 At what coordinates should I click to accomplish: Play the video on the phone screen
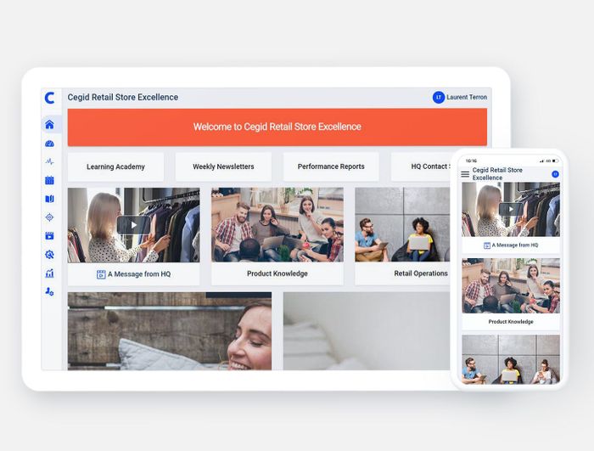click(510, 209)
